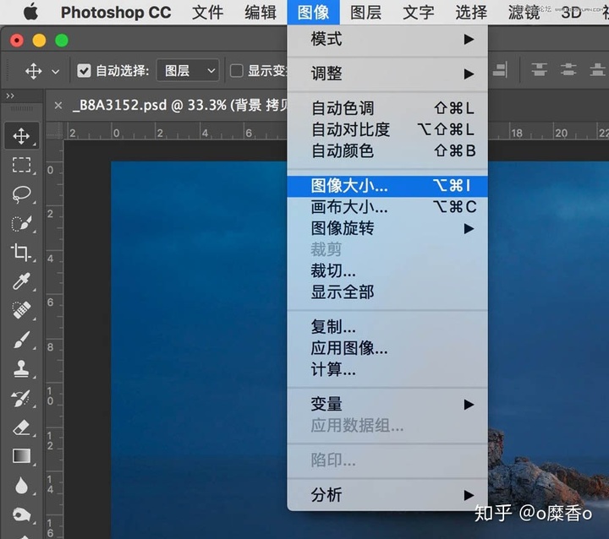Expand the 调整 submenu
609x539 pixels.
(387, 73)
